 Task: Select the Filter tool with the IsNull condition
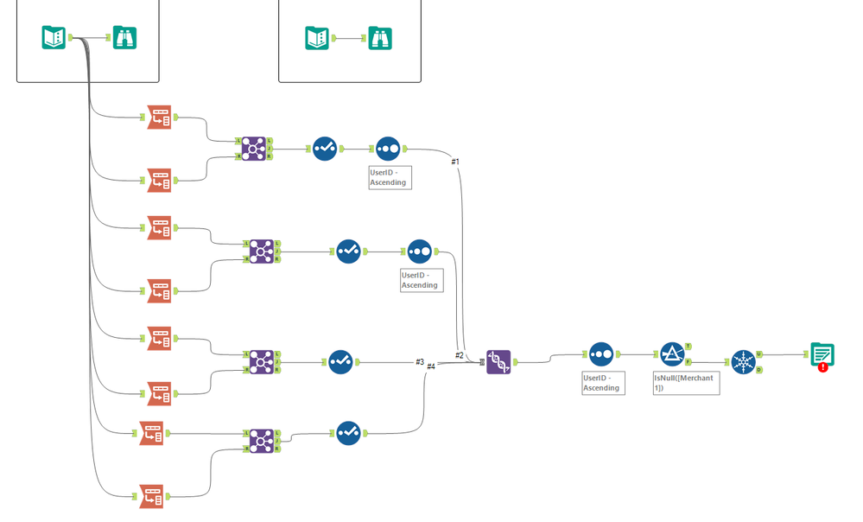click(x=671, y=354)
